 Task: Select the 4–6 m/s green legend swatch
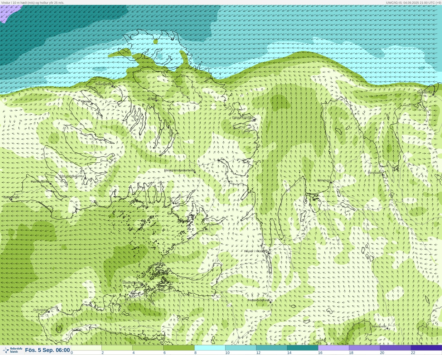pyautogui.click(x=148, y=348)
